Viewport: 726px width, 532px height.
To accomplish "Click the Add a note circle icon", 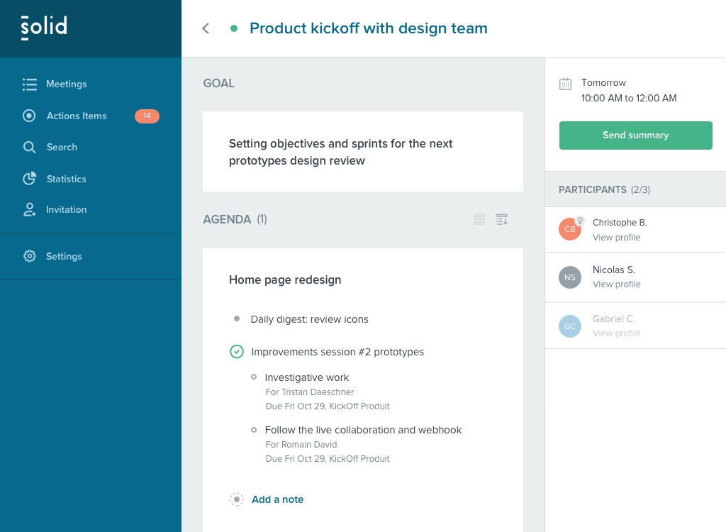I will click(x=237, y=499).
